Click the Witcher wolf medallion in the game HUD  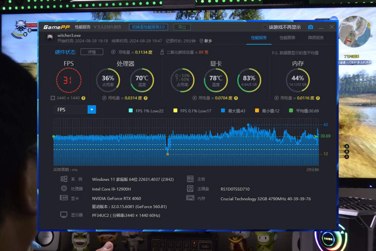pyautogui.click(x=21, y=26)
